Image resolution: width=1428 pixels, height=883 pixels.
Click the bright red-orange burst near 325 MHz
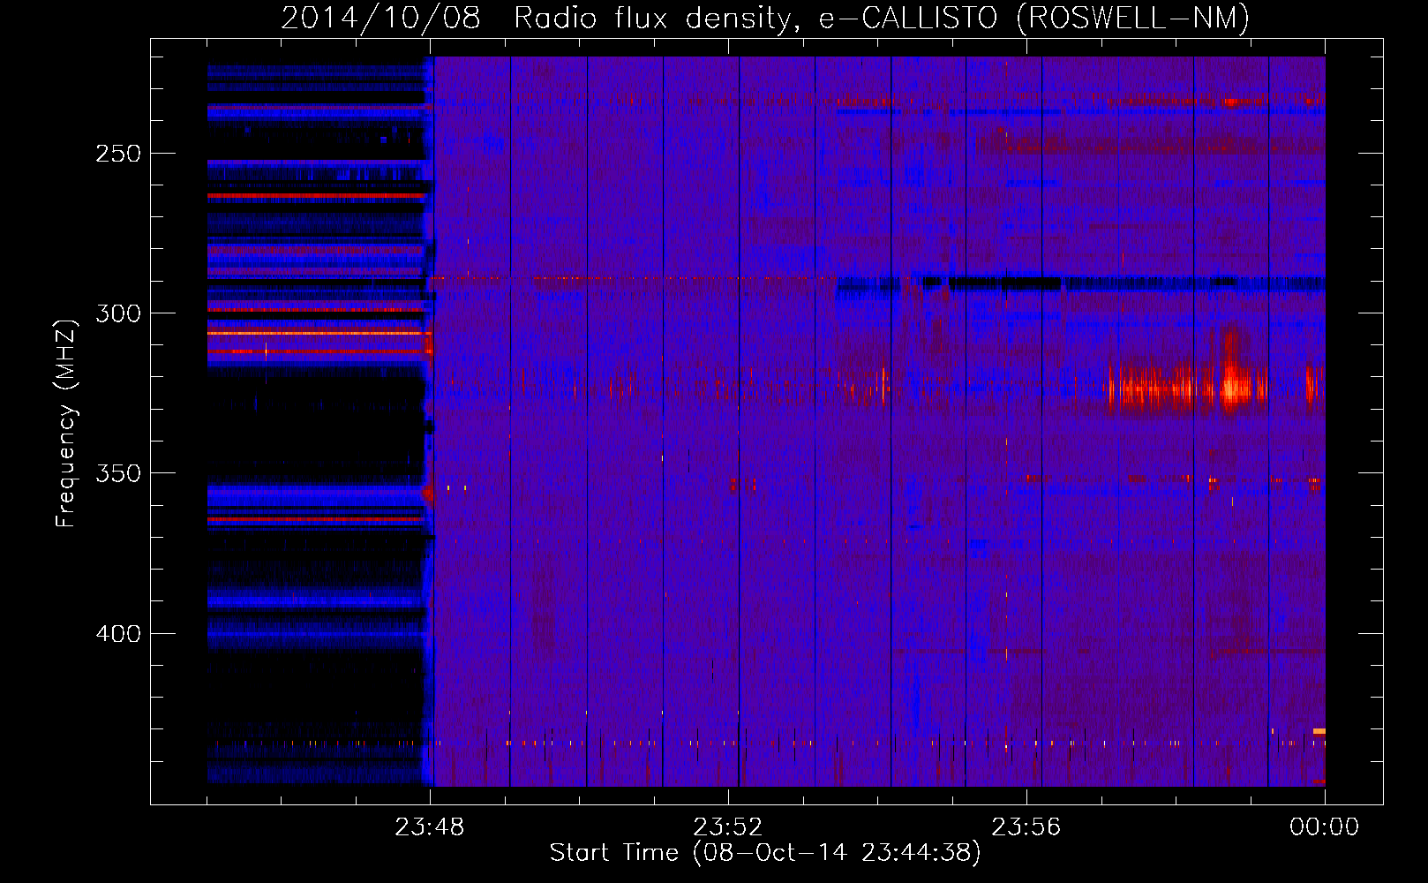[x=1187, y=387]
